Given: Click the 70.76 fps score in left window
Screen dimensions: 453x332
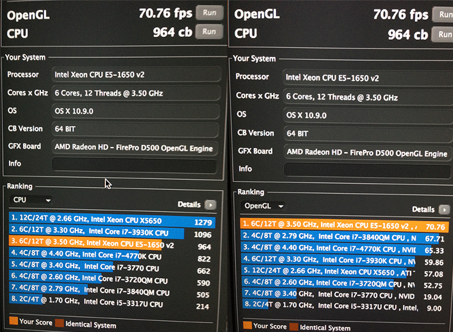Looking at the screenshot, I should [x=165, y=13].
